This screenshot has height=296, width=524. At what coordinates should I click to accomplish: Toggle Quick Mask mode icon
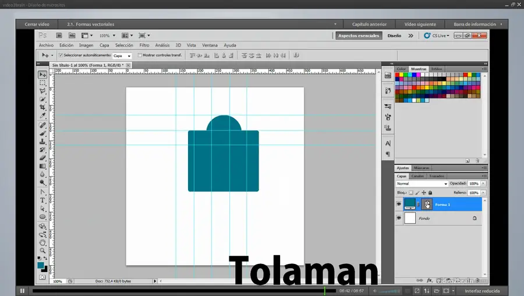pyautogui.click(x=43, y=277)
